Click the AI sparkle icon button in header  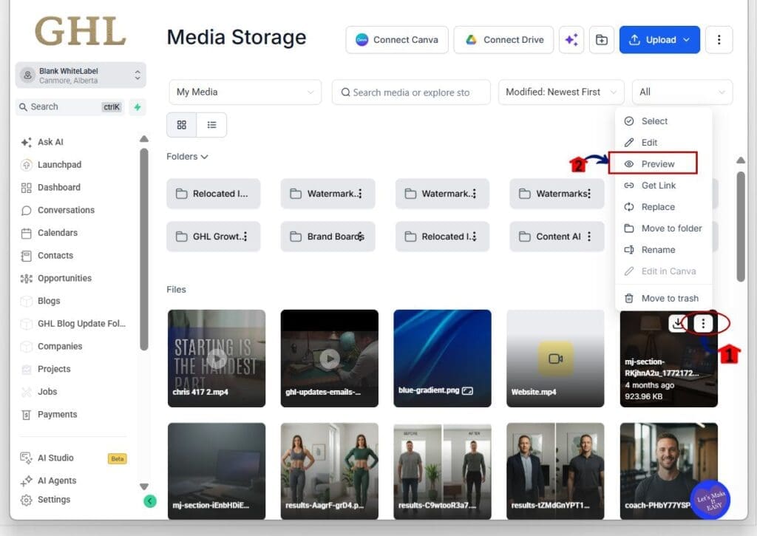click(571, 40)
